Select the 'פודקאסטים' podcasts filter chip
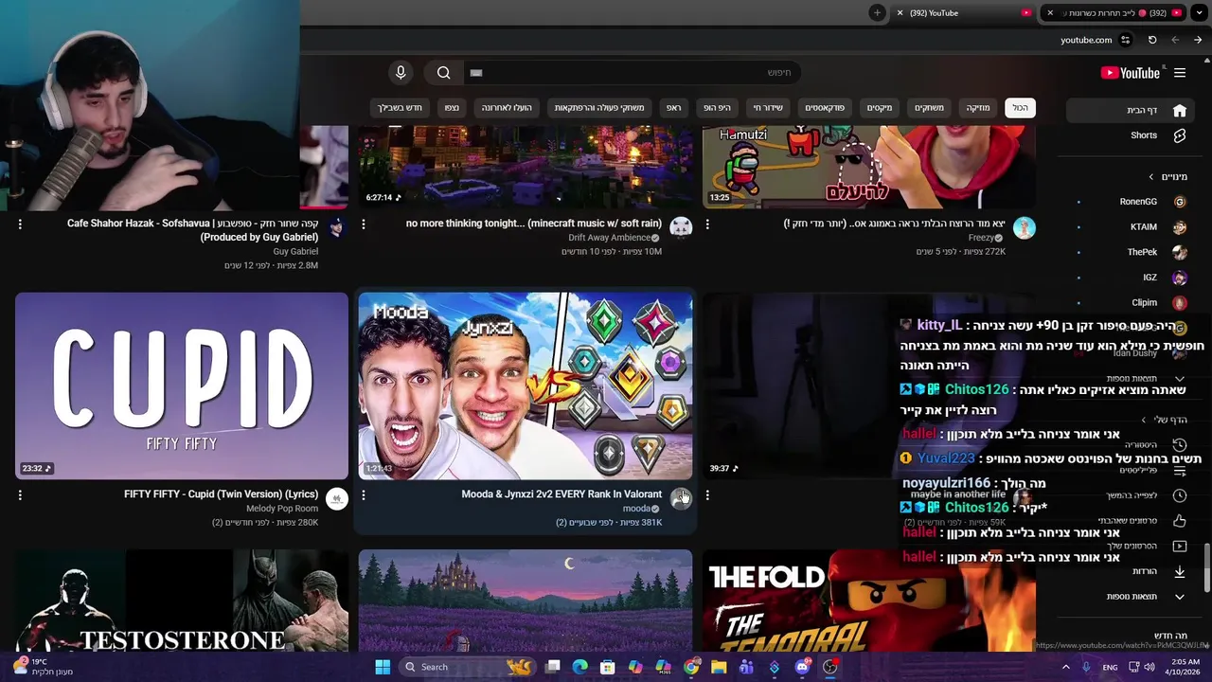 tap(825, 108)
